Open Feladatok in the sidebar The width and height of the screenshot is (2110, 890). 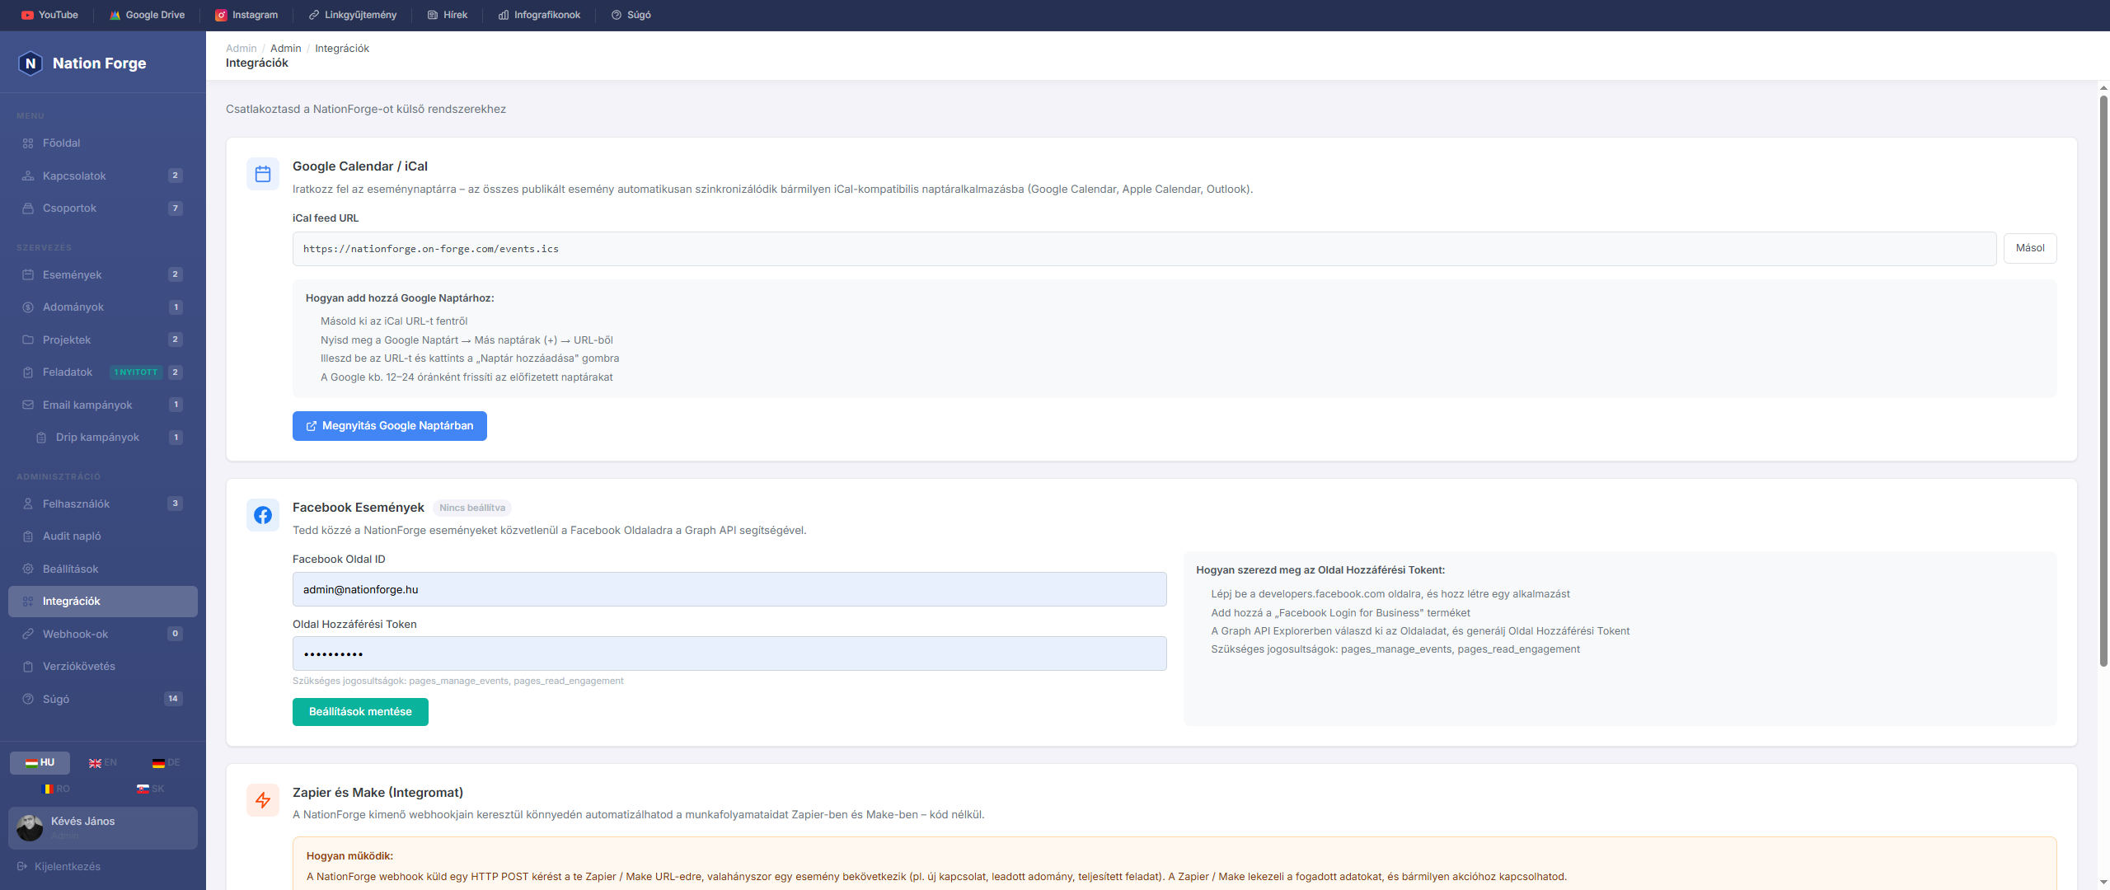pyautogui.click(x=103, y=372)
